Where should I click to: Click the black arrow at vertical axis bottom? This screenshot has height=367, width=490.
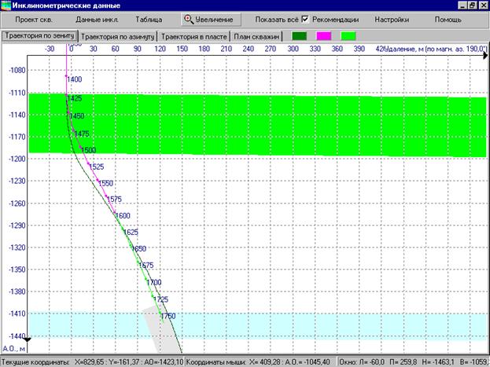pos(28,339)
